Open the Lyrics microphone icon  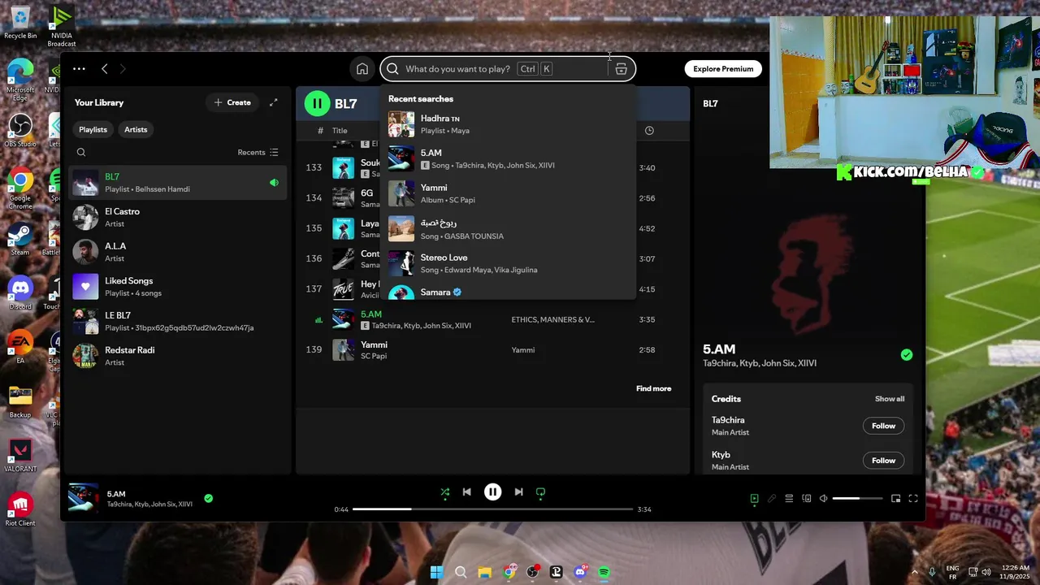tap(771, 499)
